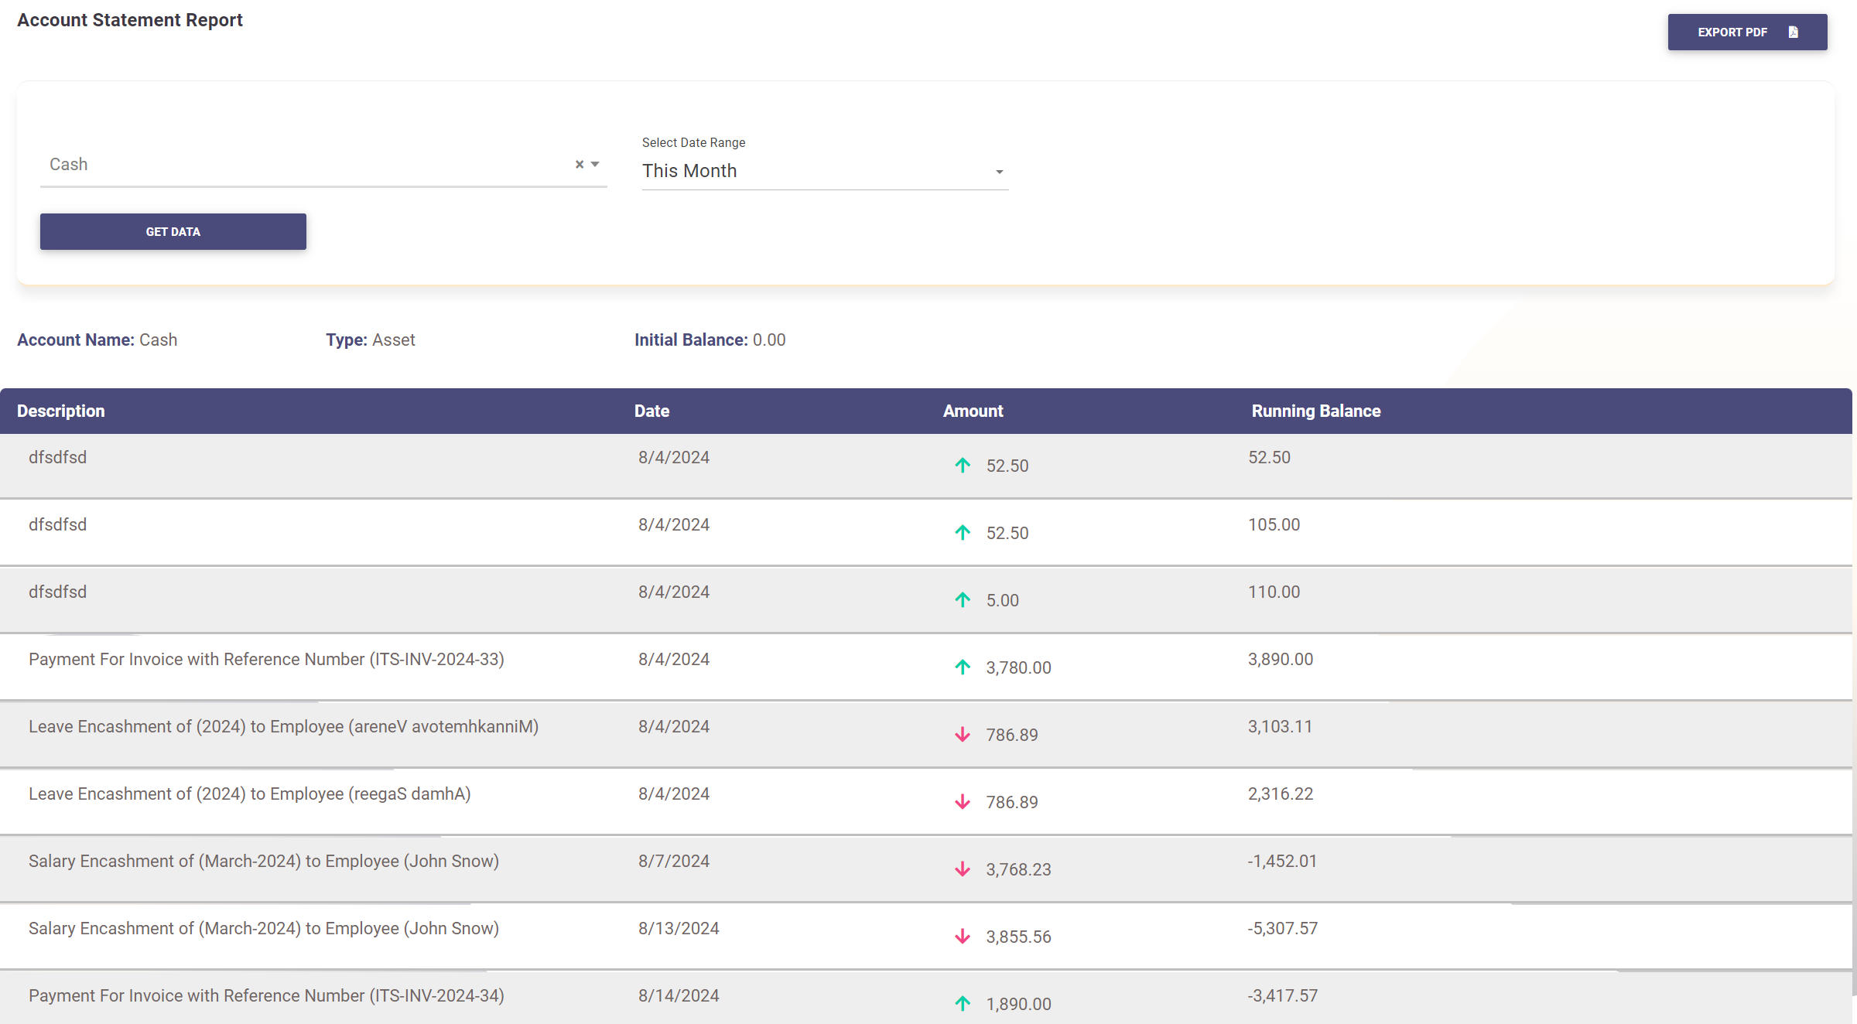The height and width of the screenshot is (1024, 1857).
Task: Click the green up arrow beside first 52.50
Action: click(963, 465)
